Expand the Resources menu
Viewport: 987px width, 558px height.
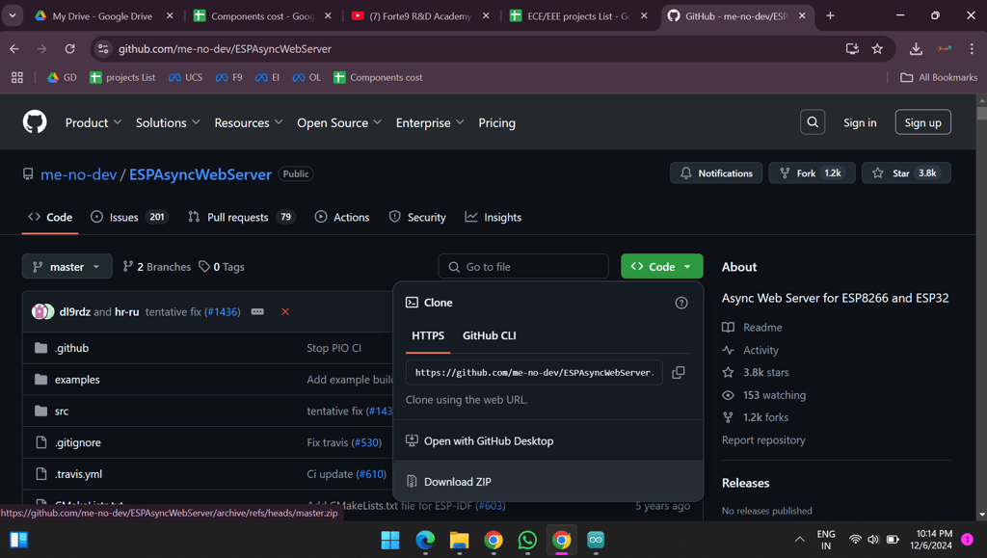click(x=248, y=122)
